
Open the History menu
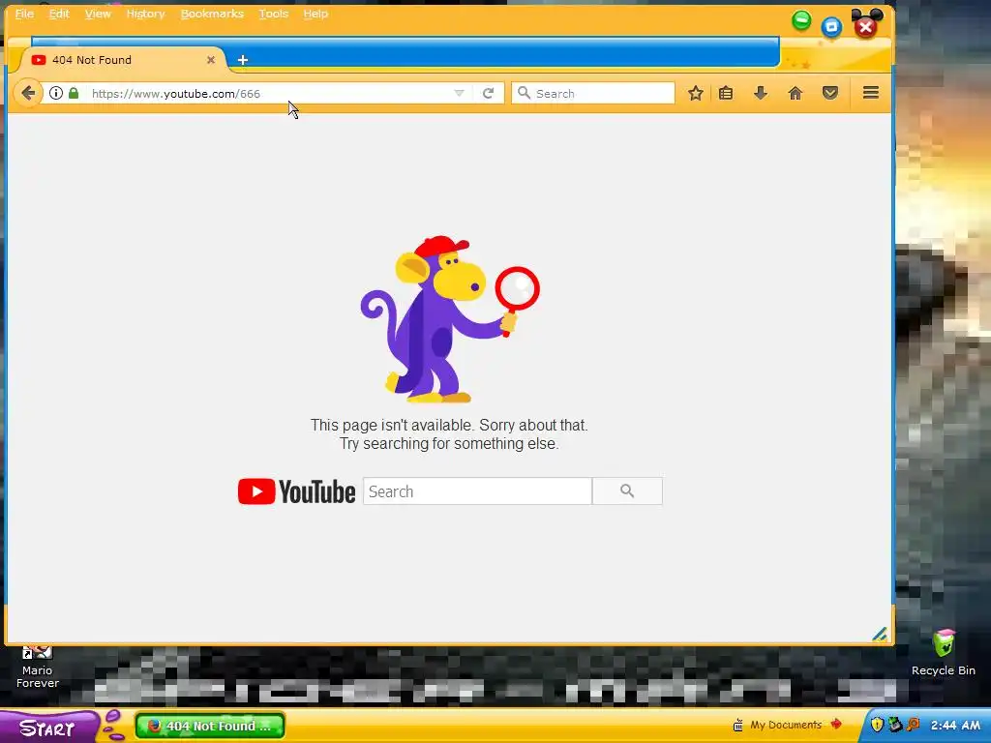[145, 14]
